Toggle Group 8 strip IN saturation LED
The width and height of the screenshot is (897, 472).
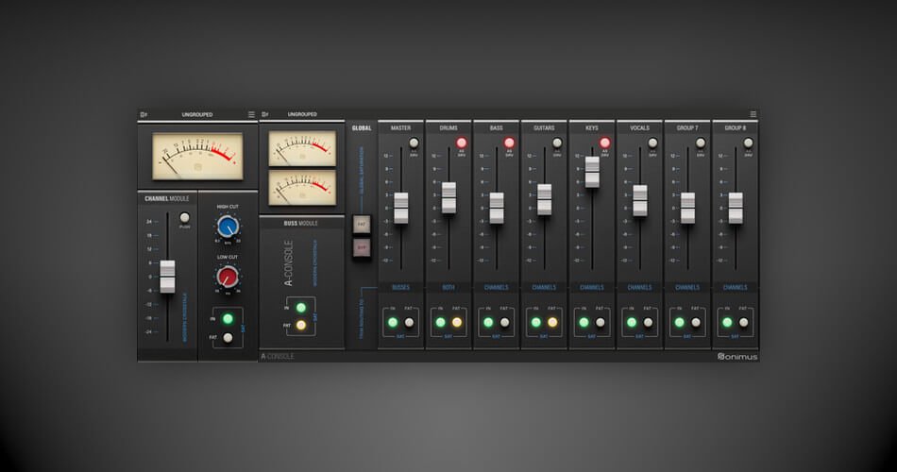pos(727,323)
